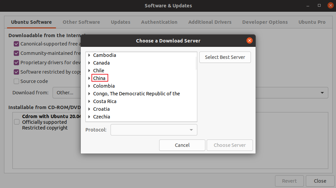Click the Revert button
The image size is (336, 188).
pos(289,181)
